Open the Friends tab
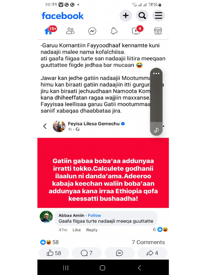Viewport: 206px width, 275px height. point(70,31)
